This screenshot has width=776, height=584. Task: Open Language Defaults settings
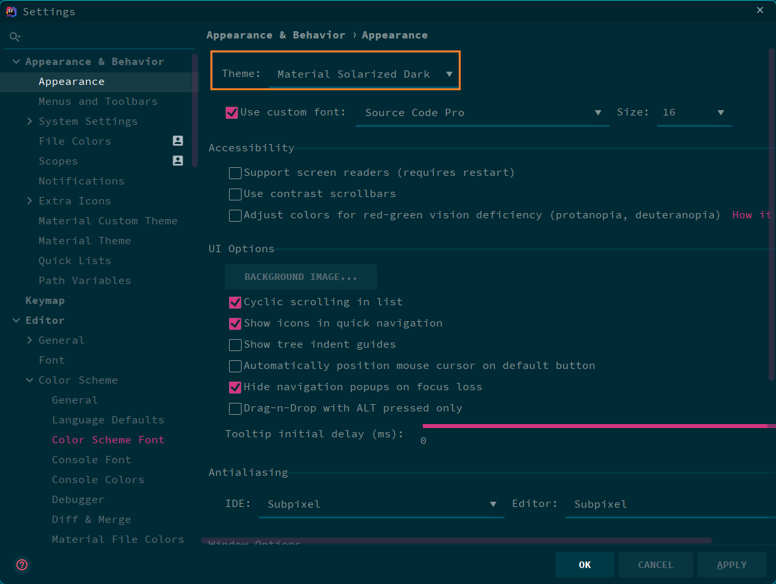[108, 419]
